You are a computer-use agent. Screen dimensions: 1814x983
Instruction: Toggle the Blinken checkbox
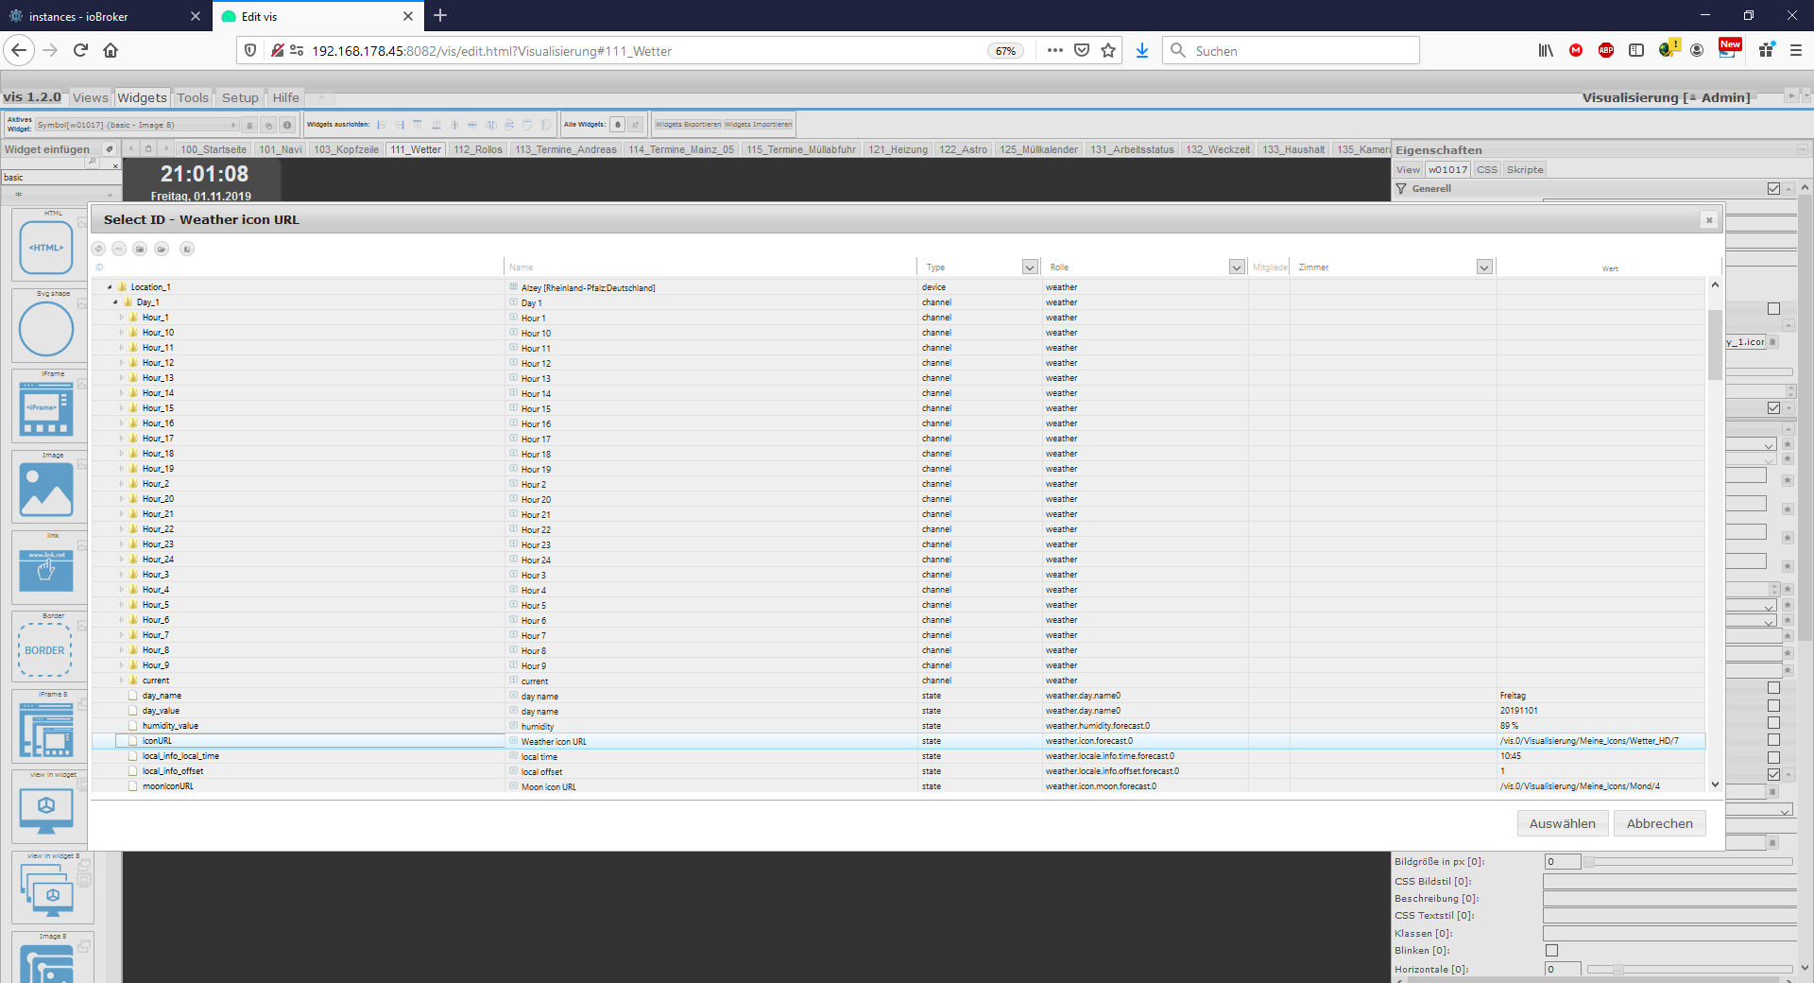point(1551,951)
